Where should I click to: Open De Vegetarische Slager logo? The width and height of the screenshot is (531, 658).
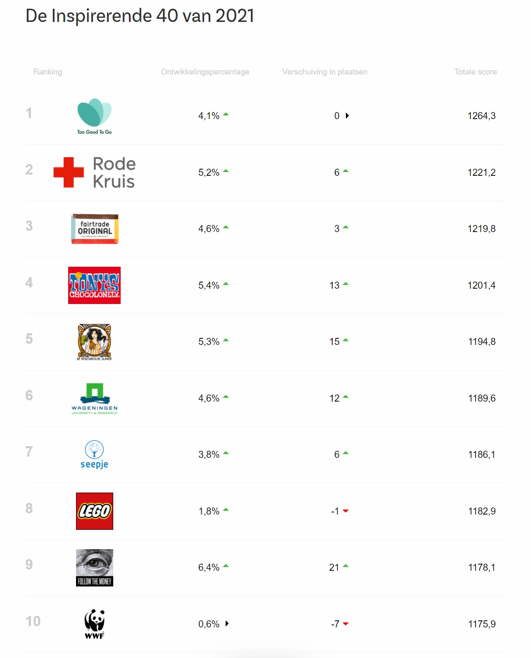(x=94, y=342)
